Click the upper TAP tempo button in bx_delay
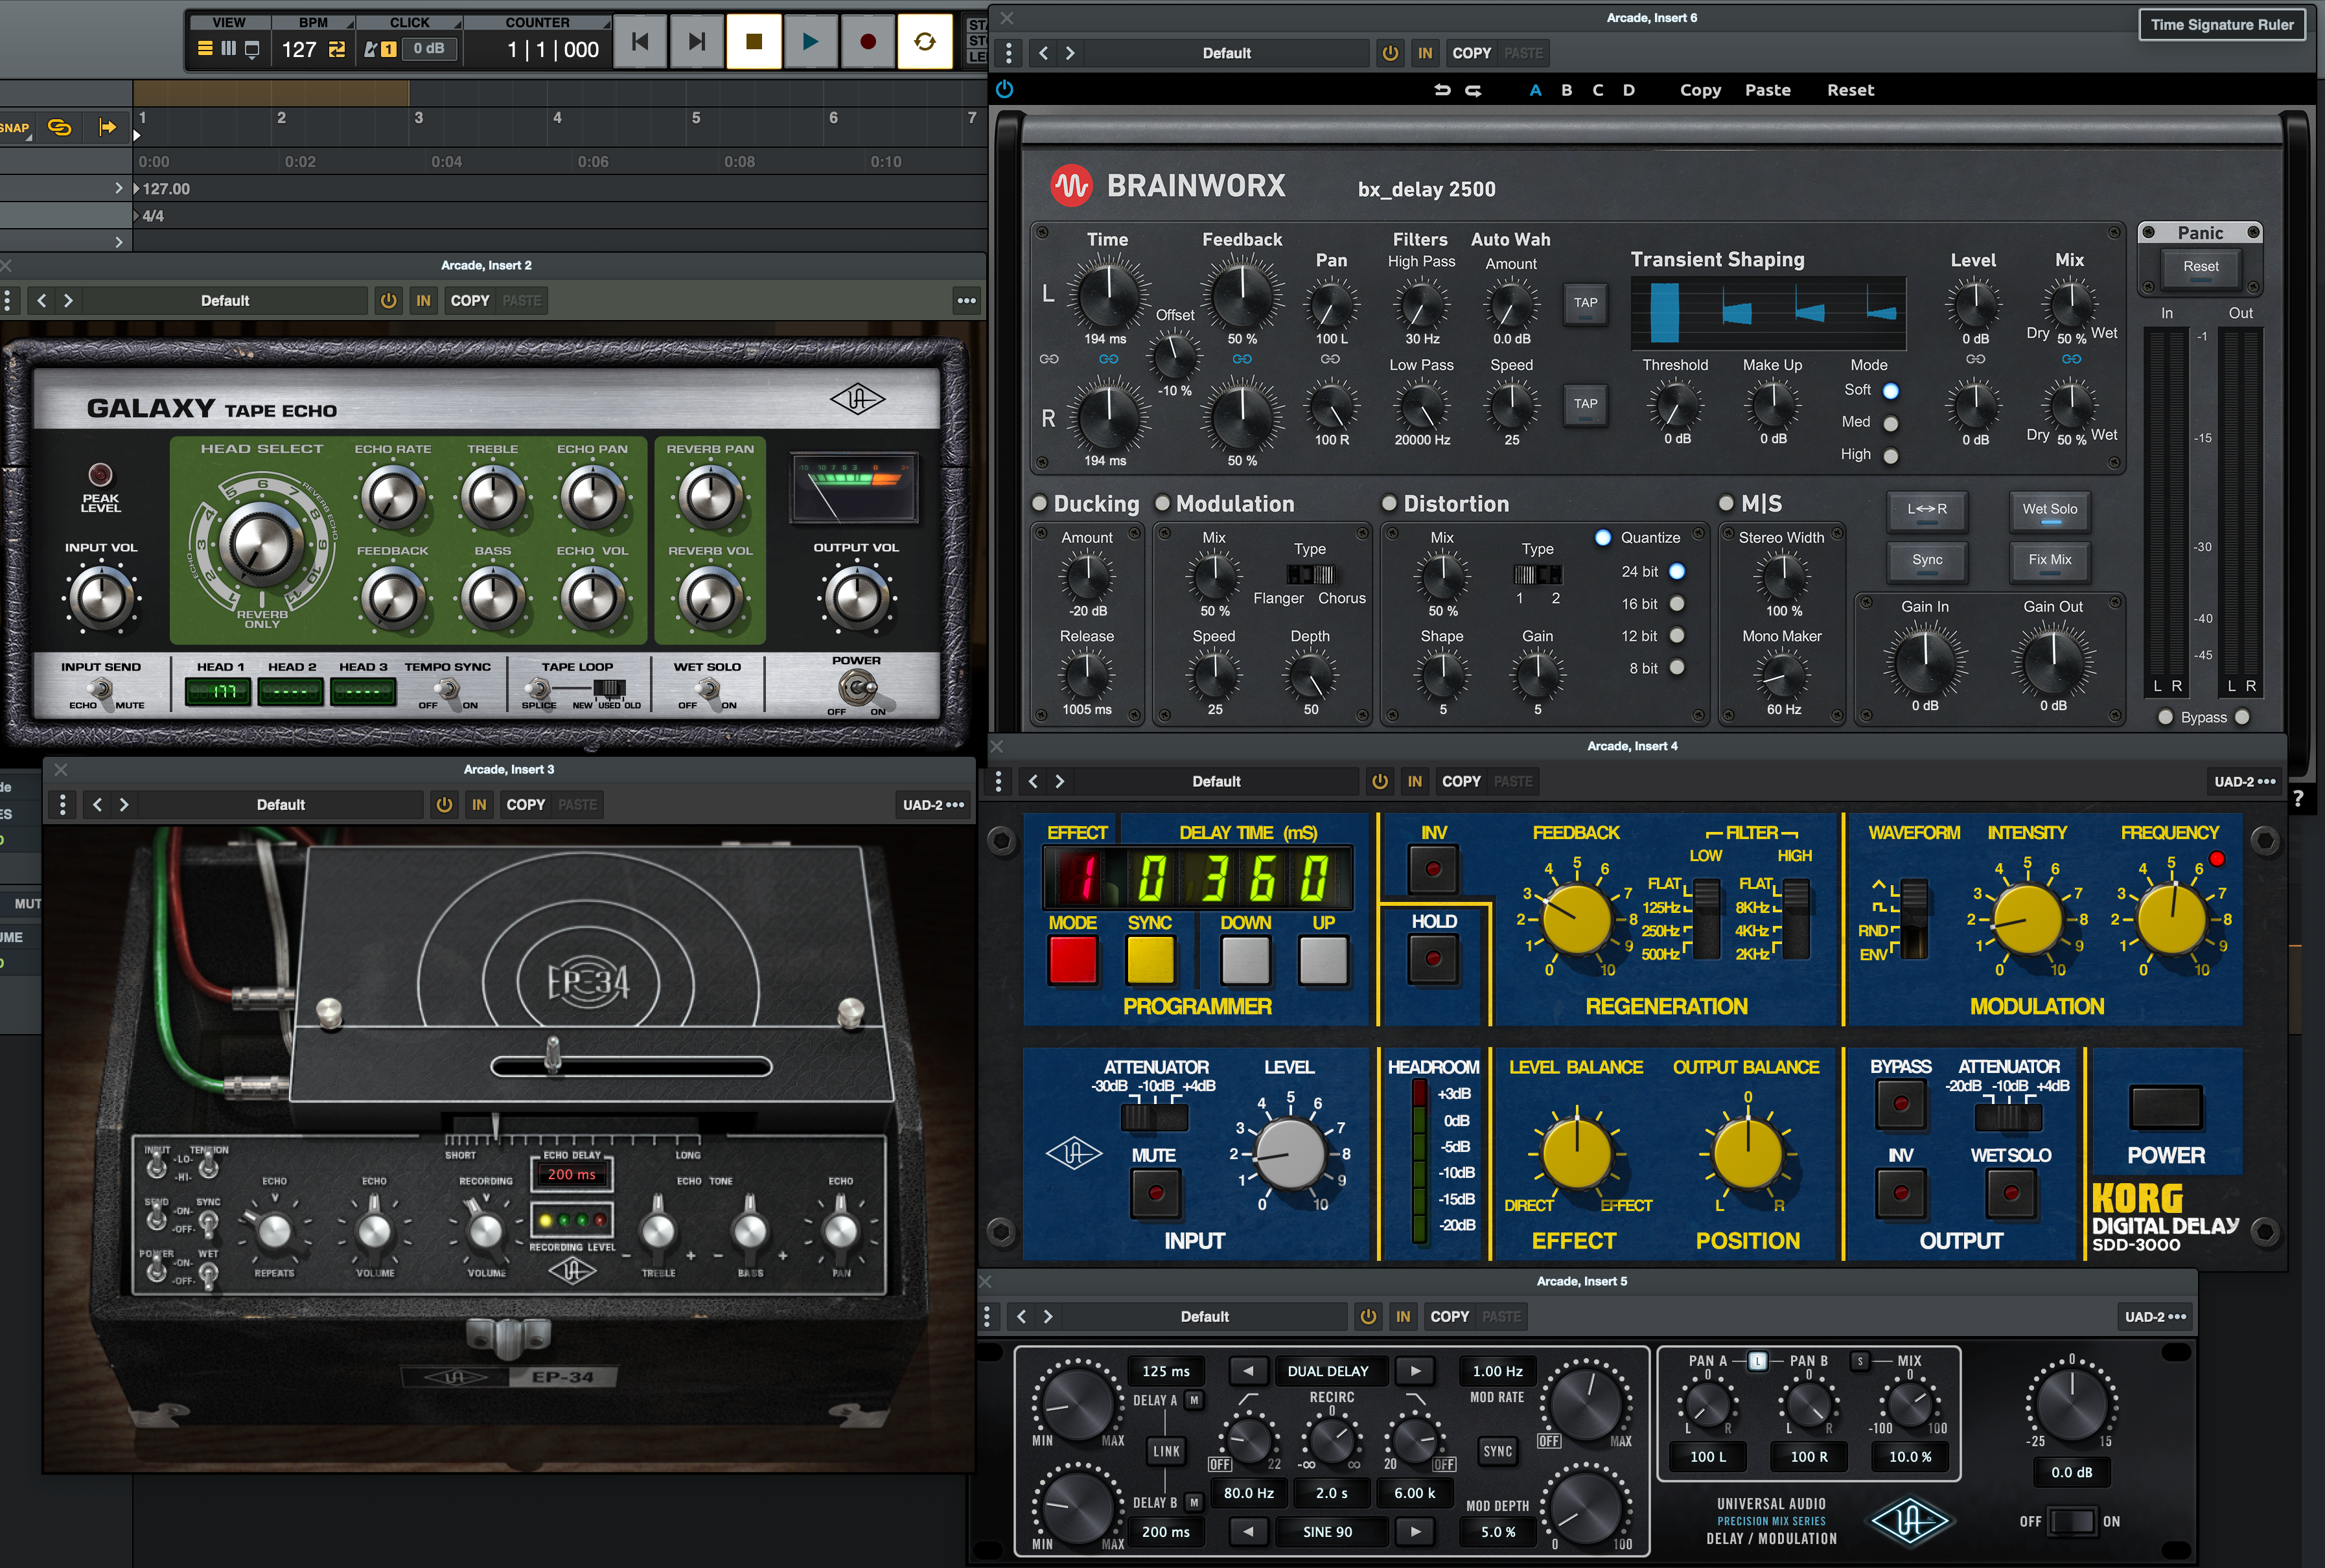The width and height of the screenshot is (2325, 1568). [x=1585, y=303]
